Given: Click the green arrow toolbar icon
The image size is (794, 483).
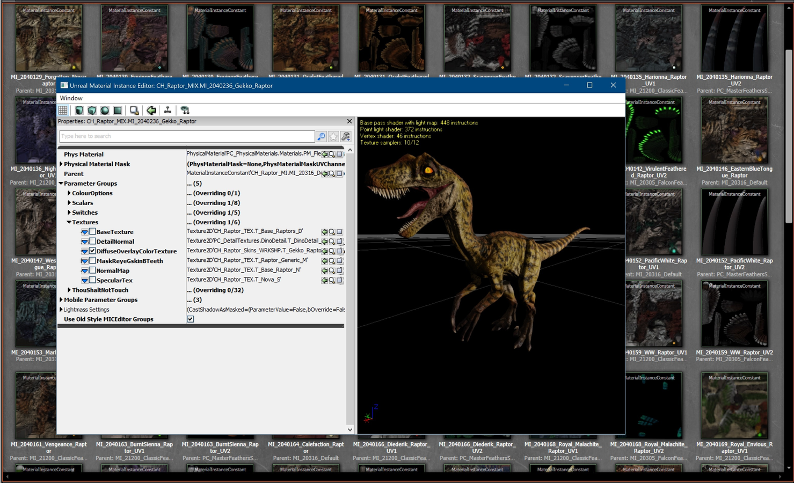Looking at the screenshot, I should coord(151,110).
